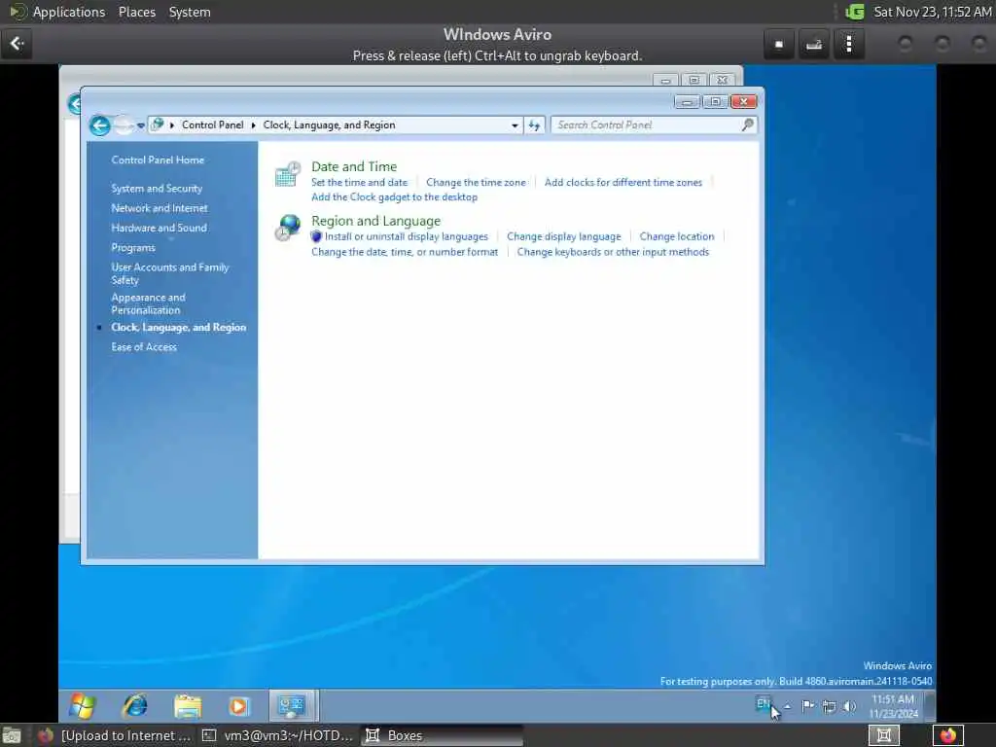Open the Places menu

click(x=137, y=12)
